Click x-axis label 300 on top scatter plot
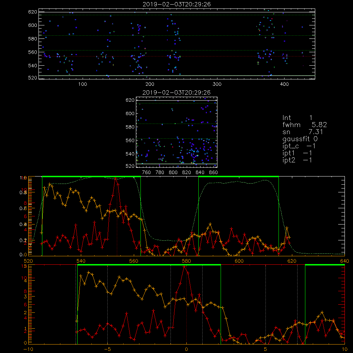353x353 pixels. click(217, 84)
